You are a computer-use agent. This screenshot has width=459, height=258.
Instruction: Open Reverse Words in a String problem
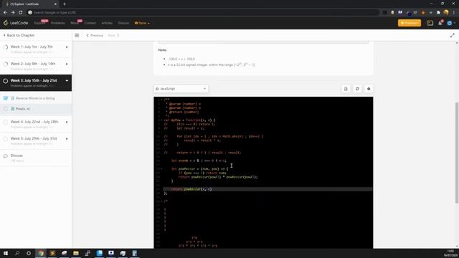35,98
